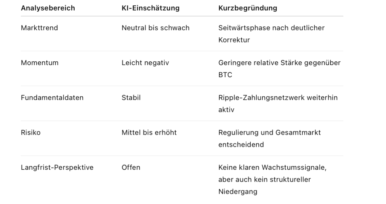386x204 pixels.
Task: Select the Risiko row label
Action: click(31, 132)
